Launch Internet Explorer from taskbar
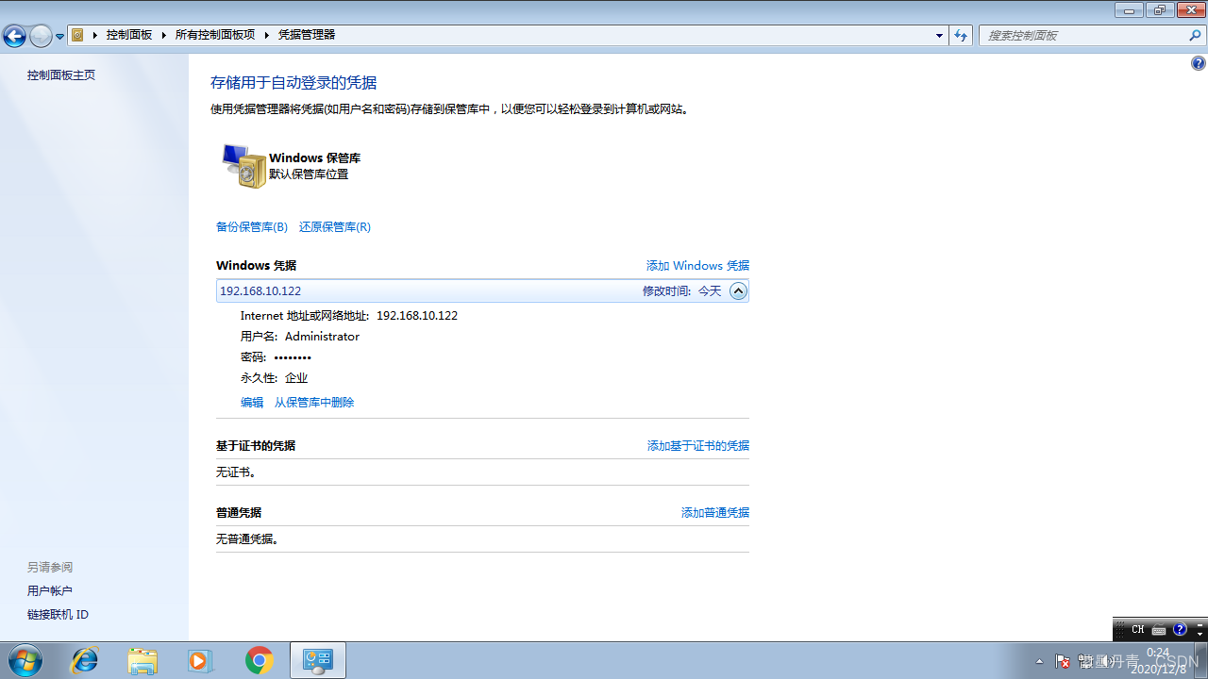Screen dimensions: 1208x679 click(x=84, y=661)
